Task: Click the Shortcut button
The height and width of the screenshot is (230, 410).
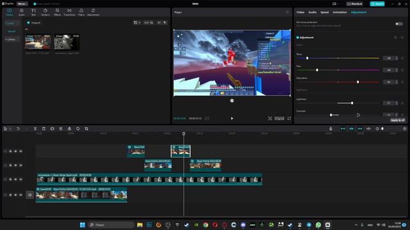Action: tap(355, 4)
